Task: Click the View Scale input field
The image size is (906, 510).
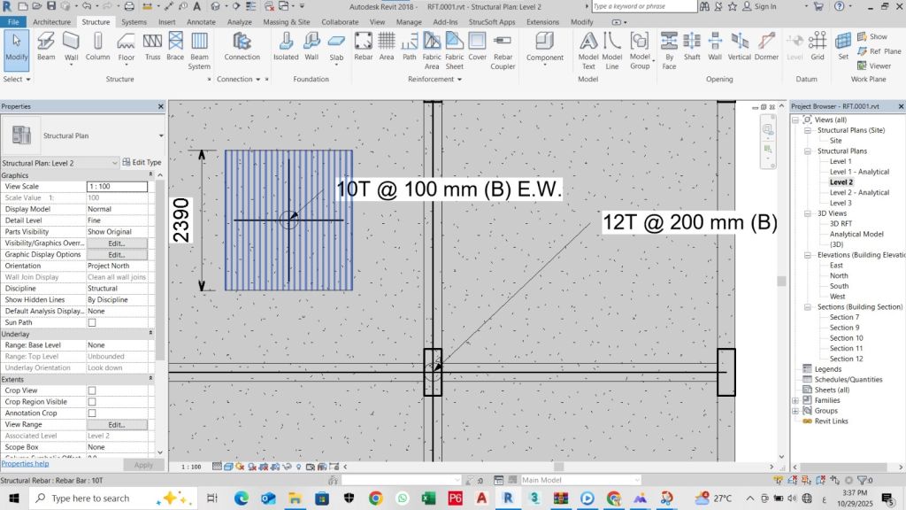Action: [x=116, y=187]
